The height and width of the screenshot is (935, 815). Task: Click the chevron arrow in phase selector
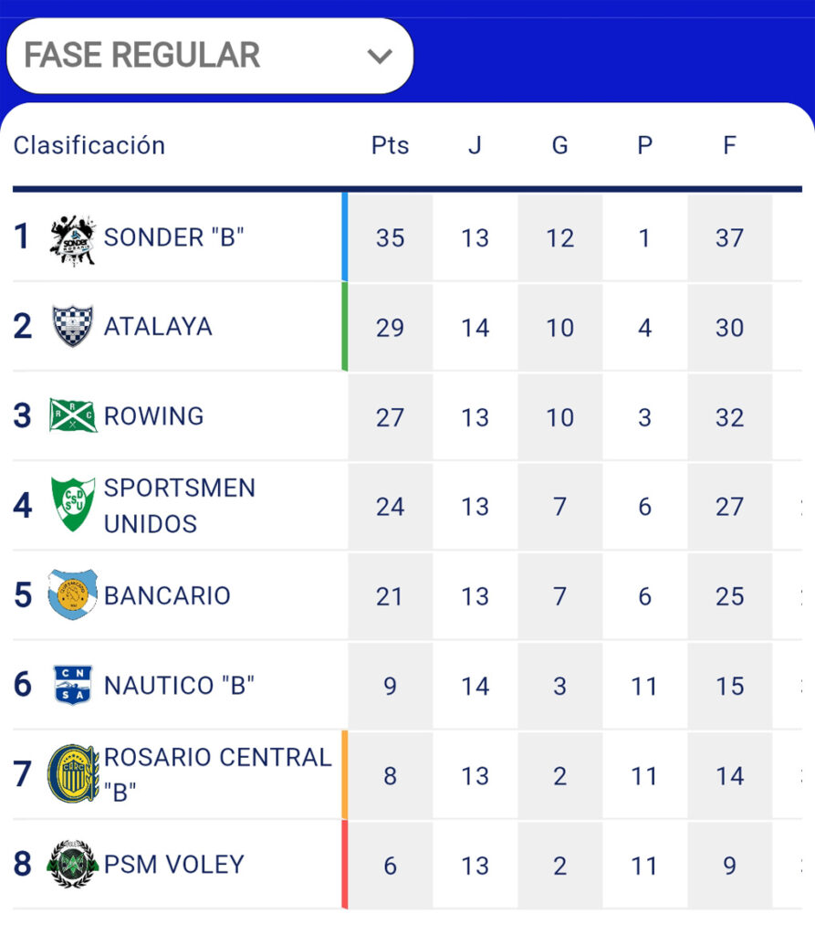379,56
